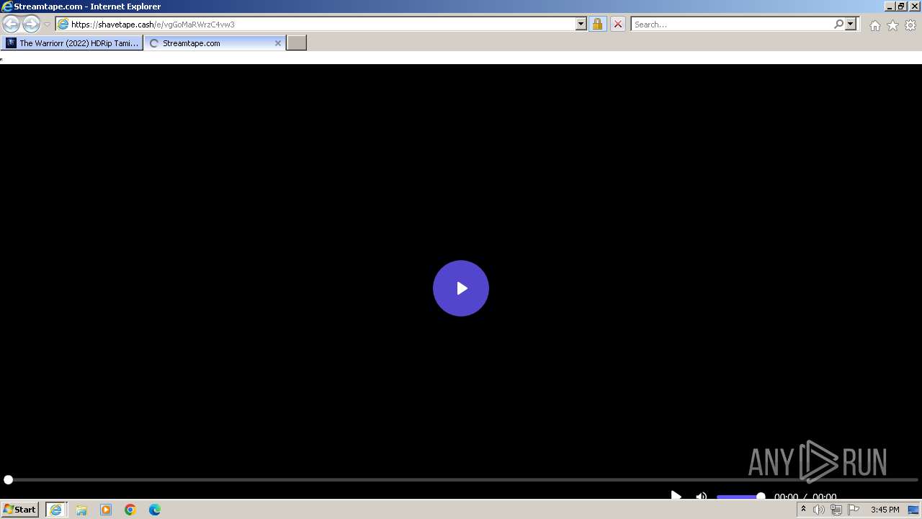Click the security lock icon

click(x=597, y=24)
